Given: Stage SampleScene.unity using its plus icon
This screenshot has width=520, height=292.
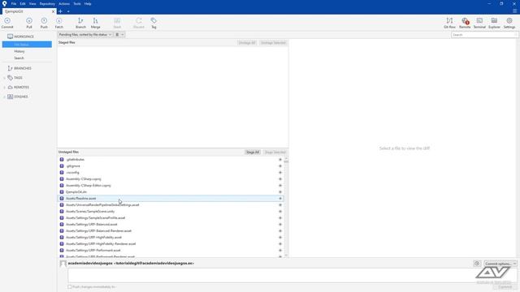Looking at the screenshot, I should (x=280, y=212).
